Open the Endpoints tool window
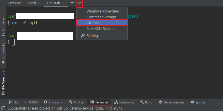223x111 pixels. click(x=124, y=102)
